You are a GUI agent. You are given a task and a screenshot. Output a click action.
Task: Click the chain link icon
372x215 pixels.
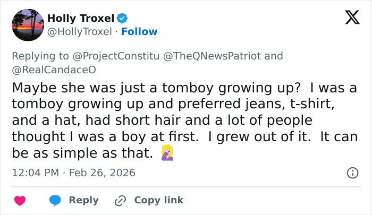[x=120, y=201]
